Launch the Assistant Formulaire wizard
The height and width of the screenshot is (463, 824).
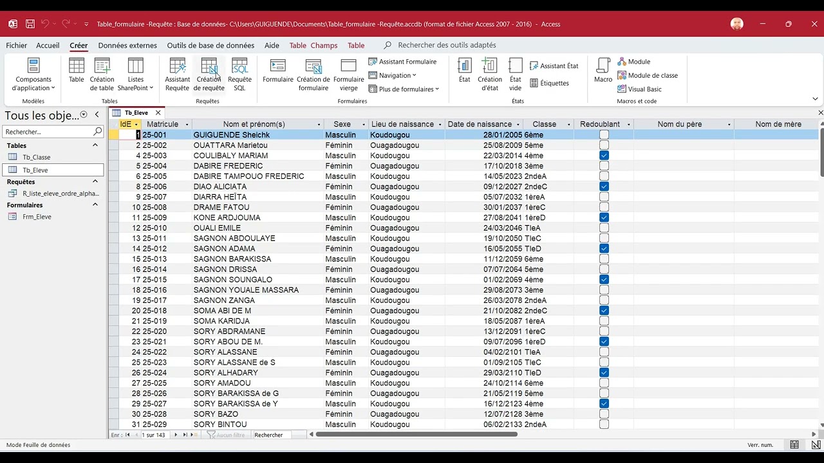(x=402, y=62)
